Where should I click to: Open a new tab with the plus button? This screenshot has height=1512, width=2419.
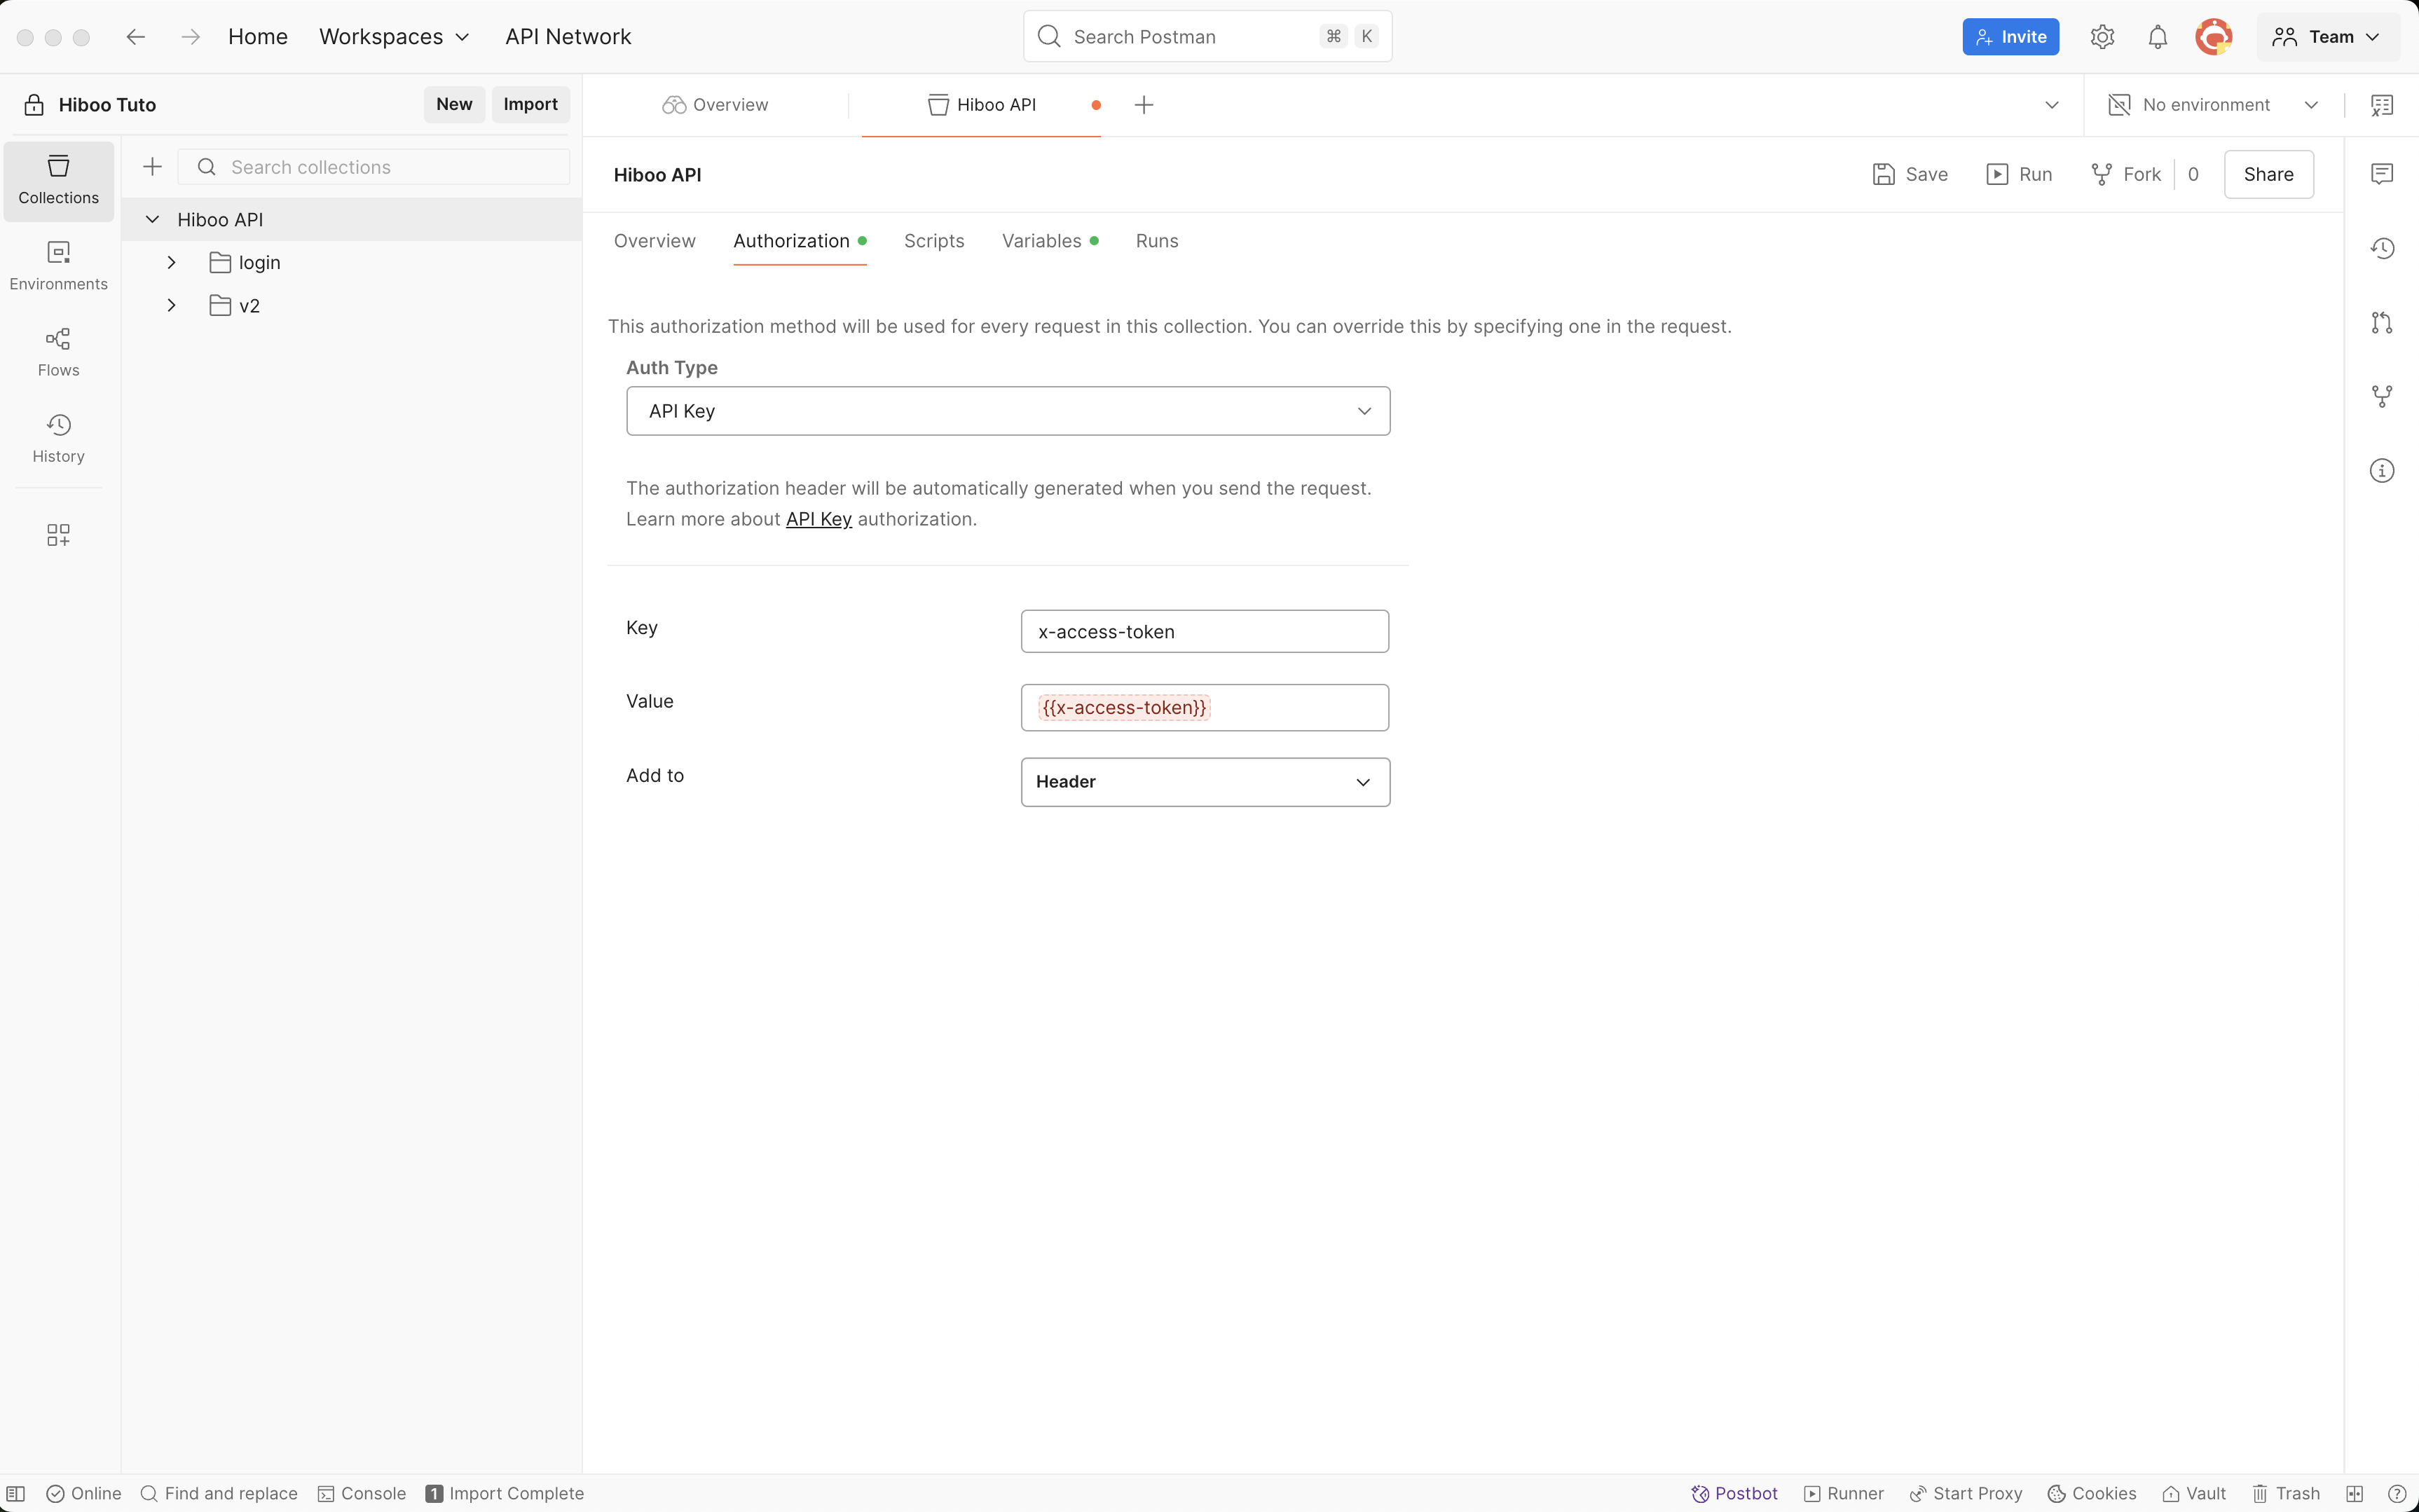pos(1144,105)
